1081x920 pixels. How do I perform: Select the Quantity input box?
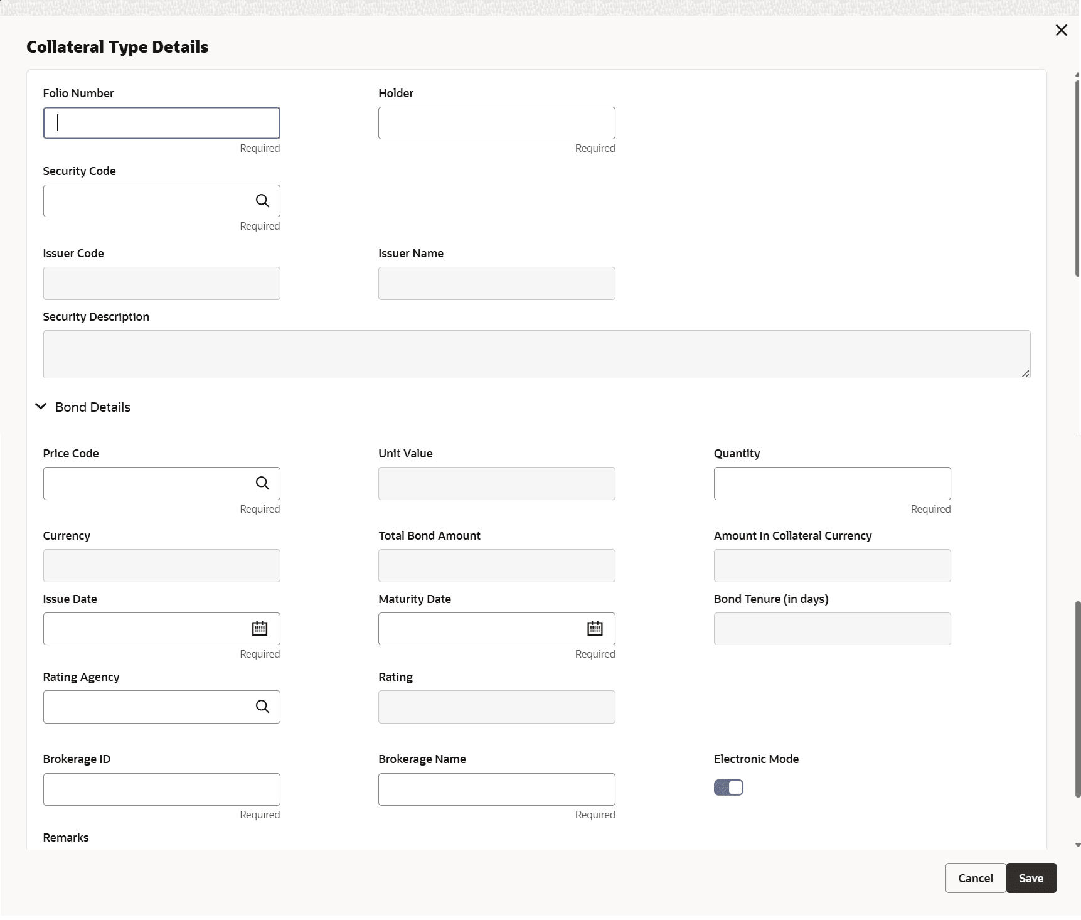click(832, 483)
